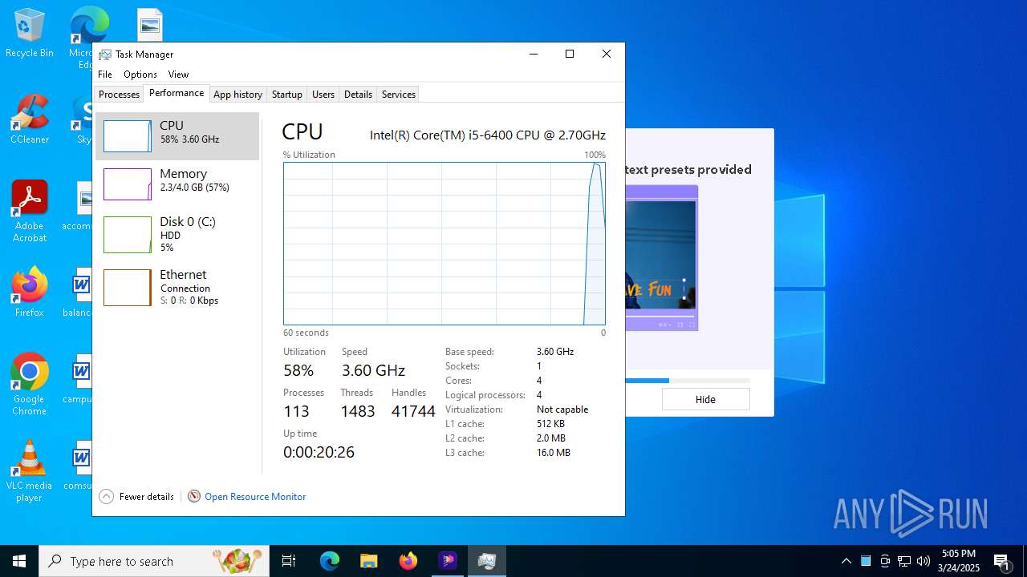Click the Fewer details chevron
This screenshot has height=577, width=1027.
coord(106,497)
